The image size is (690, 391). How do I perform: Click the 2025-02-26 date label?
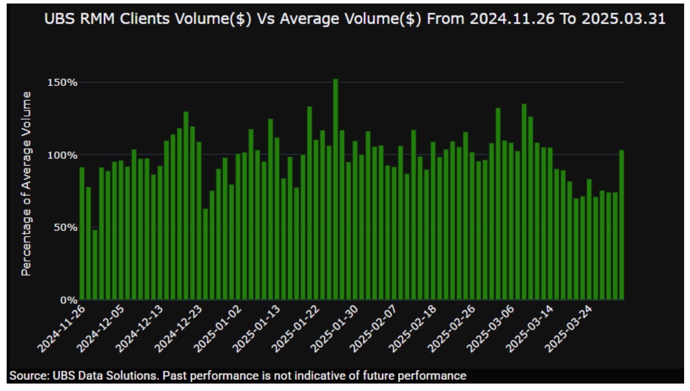click(452, 329)
